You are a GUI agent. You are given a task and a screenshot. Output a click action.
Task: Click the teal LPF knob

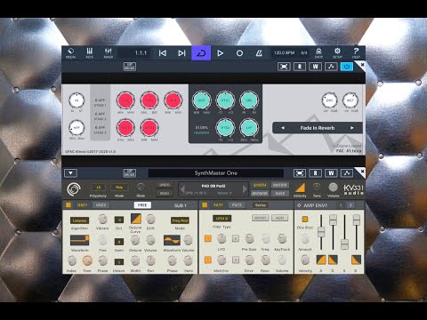coord(249,128)
